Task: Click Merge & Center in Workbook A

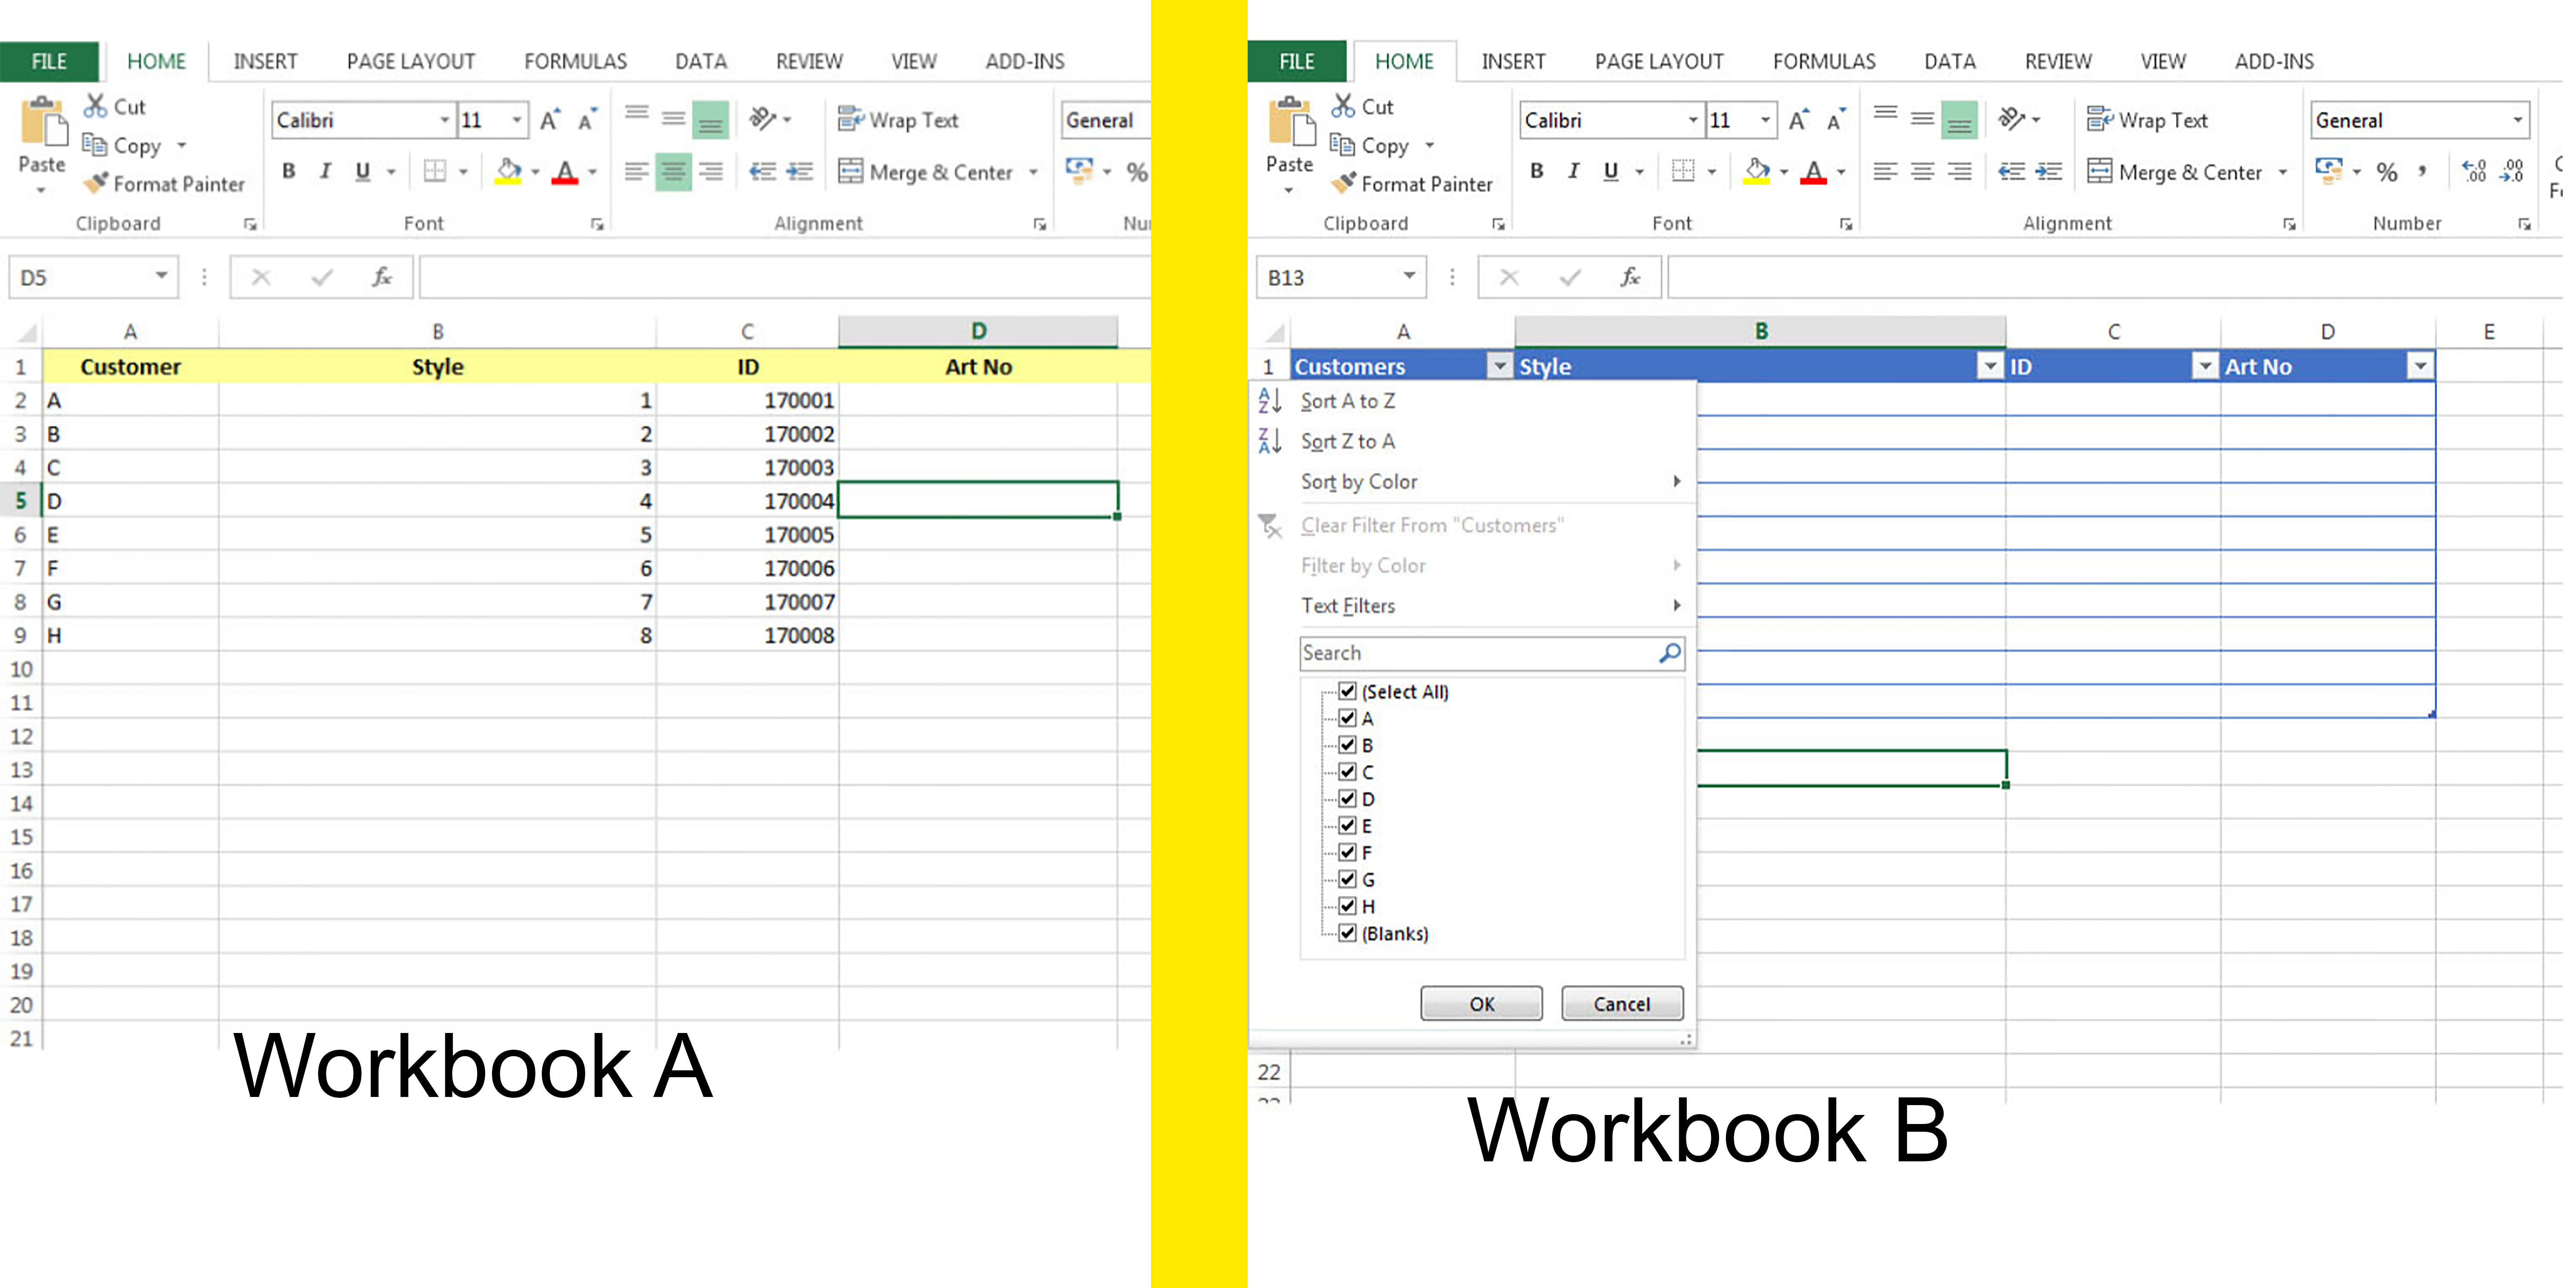Action: point(926,172)
